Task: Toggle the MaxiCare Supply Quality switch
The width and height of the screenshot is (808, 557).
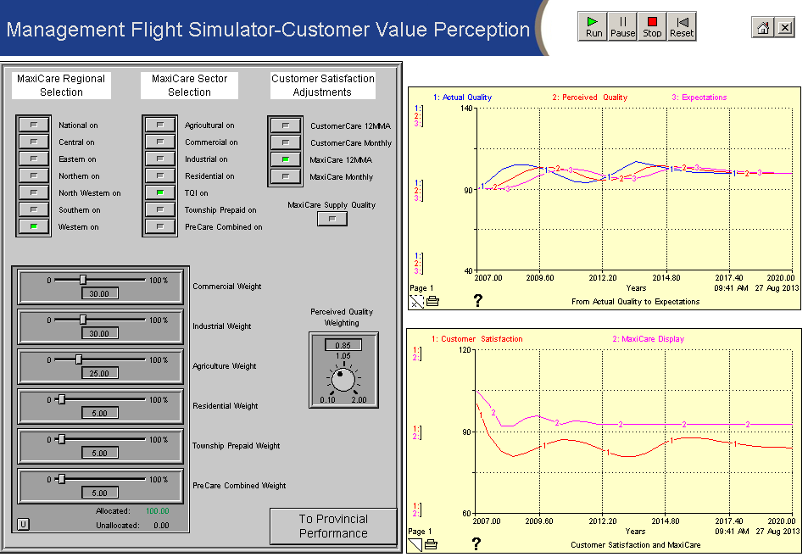Action: pyautogui.click(x=332, y=219)
